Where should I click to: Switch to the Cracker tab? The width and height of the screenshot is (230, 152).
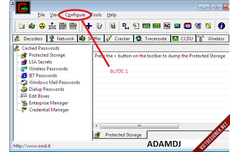[x=119, y=39]
